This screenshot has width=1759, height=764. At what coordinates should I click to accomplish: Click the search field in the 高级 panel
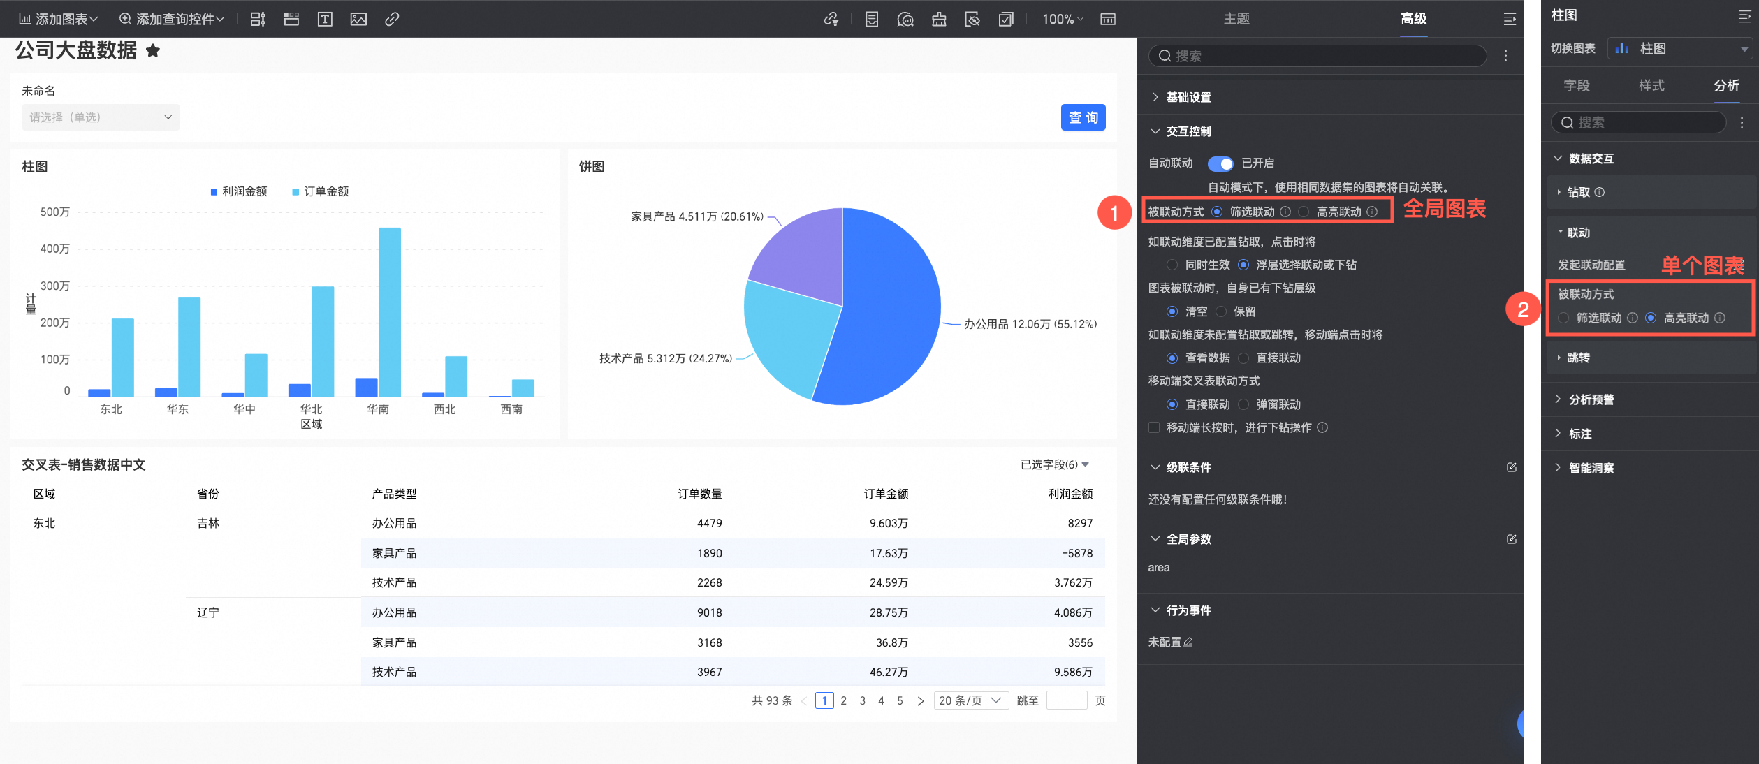pos(1317,56)
